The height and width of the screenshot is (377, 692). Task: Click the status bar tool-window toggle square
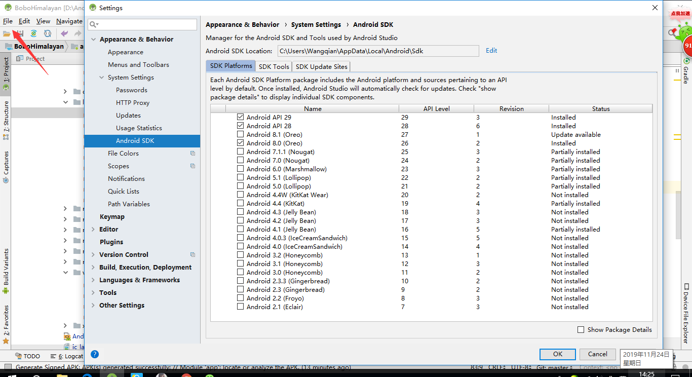click(x=8, y=367)
